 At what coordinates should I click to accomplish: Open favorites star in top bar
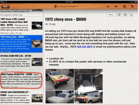click(x=108, y=6)
